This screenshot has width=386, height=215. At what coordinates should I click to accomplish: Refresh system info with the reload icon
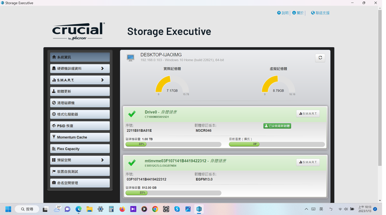(320, 58)
